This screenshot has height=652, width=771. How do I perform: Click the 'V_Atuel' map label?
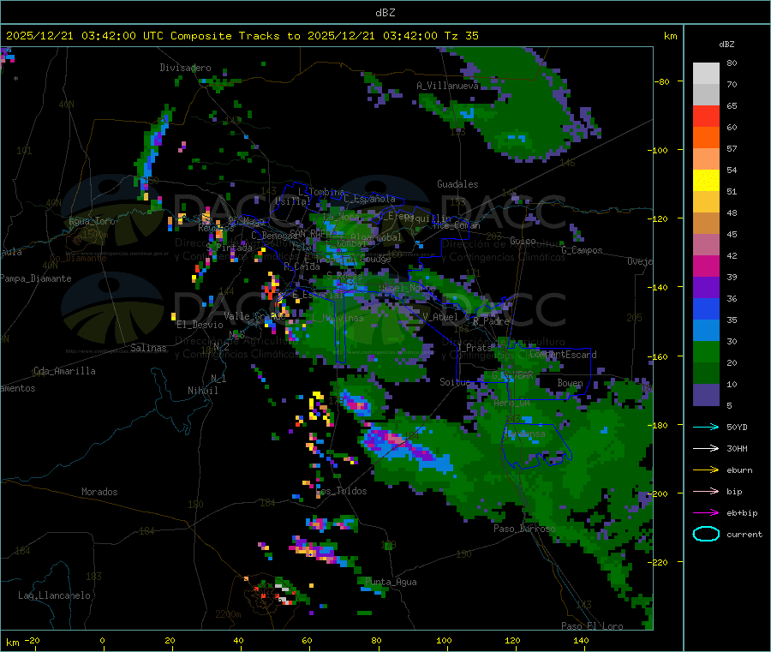pyautogui.click(x=439, y=317)
